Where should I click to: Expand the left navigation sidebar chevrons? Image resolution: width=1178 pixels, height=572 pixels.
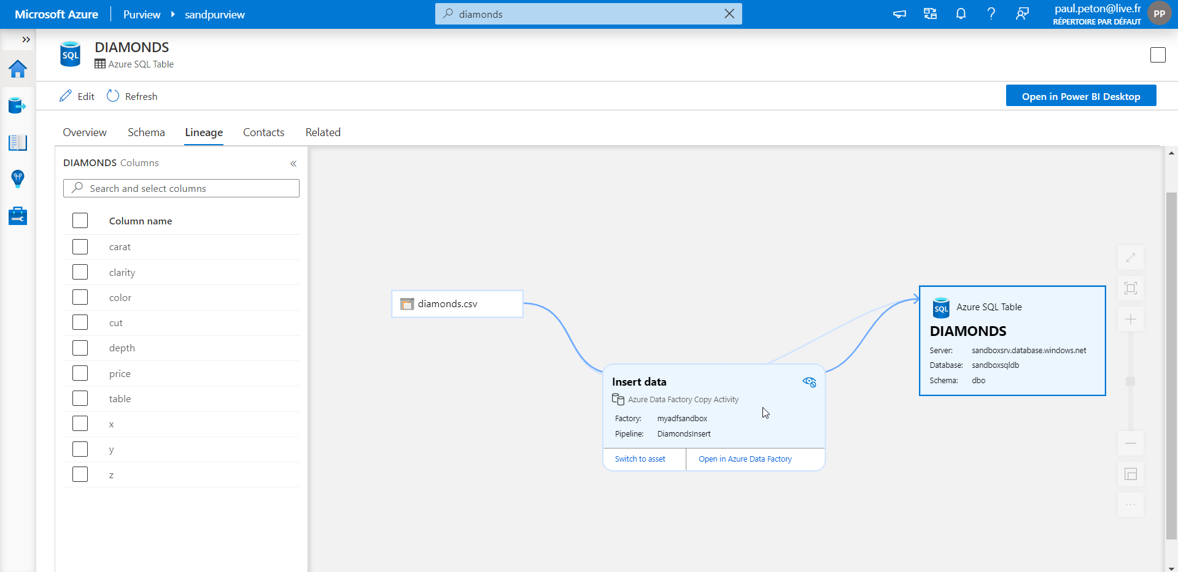point(26,39)
